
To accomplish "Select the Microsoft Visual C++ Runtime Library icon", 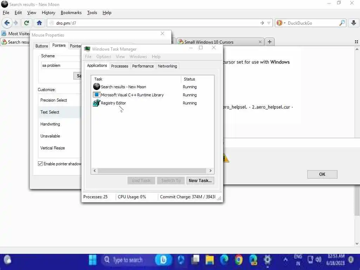I will [96, 95].
